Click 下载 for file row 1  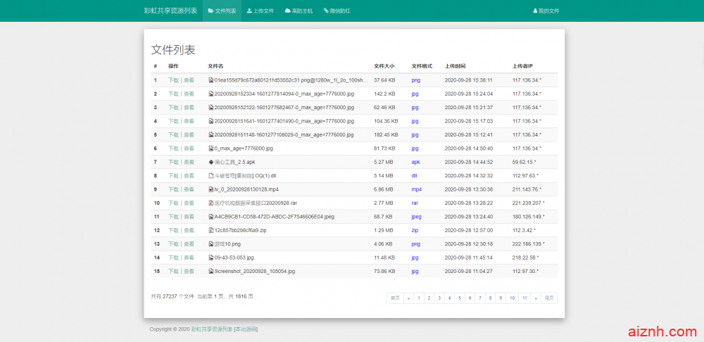[x=173, y=80]
